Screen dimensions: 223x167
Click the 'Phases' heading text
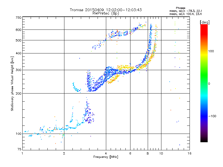180,8
